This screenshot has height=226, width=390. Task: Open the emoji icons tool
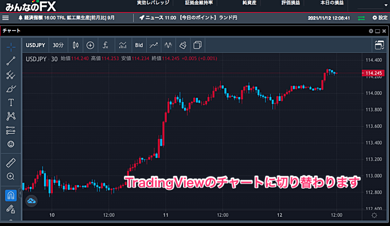(11, 144)
